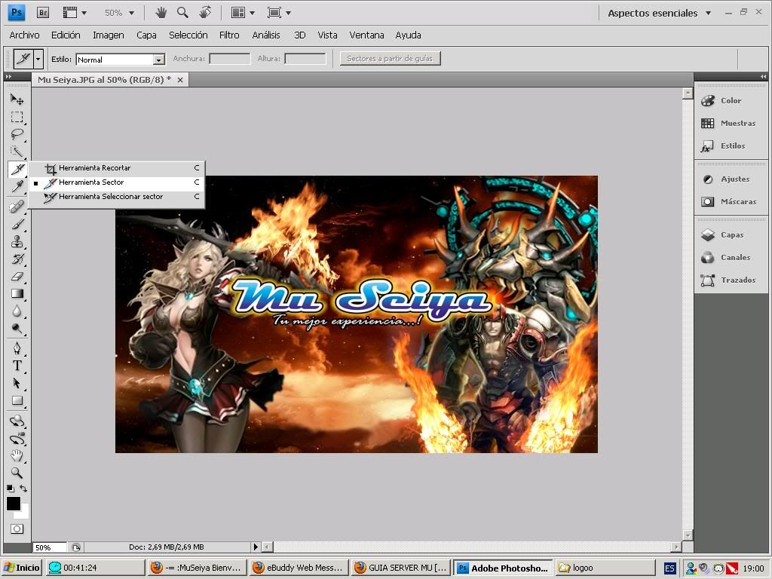
Task: Select the Rectangle shape tool
Action: 17,401
